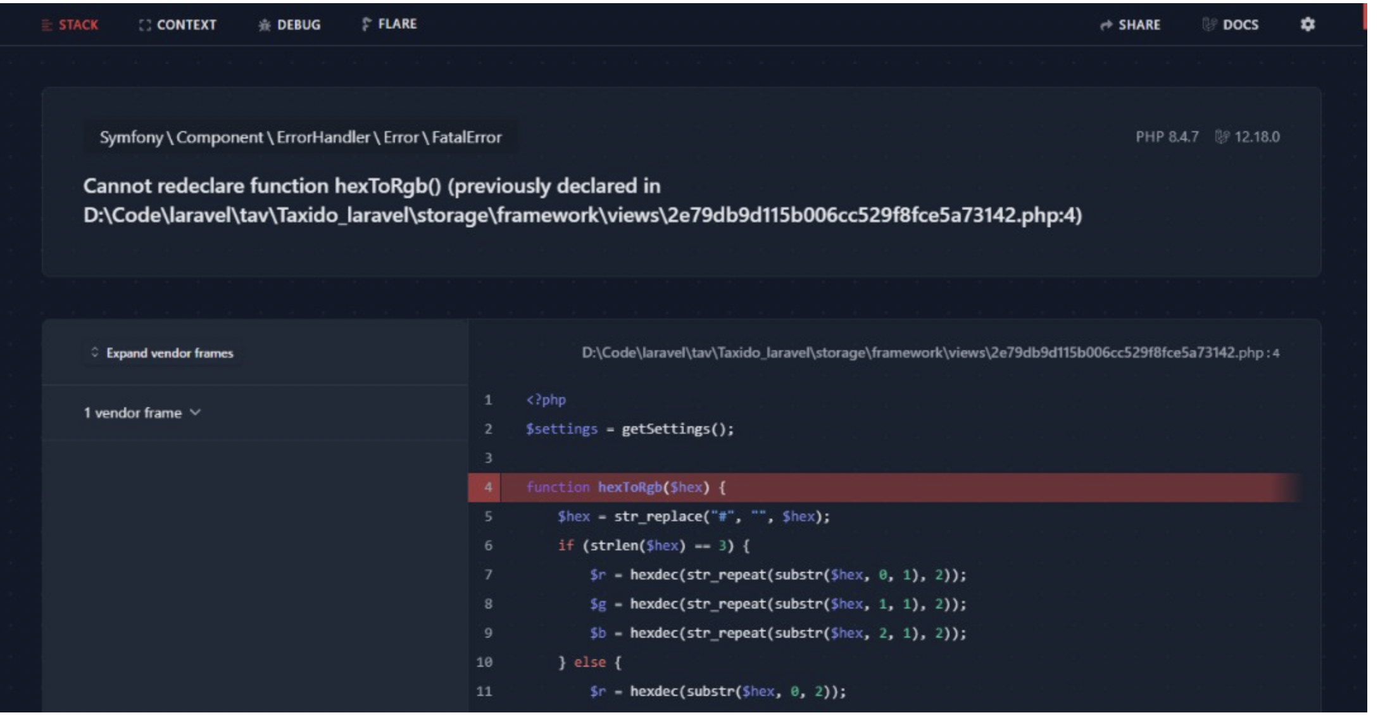Click the Context brackets icon
The image size is (1385, 727).
[145, 25]
